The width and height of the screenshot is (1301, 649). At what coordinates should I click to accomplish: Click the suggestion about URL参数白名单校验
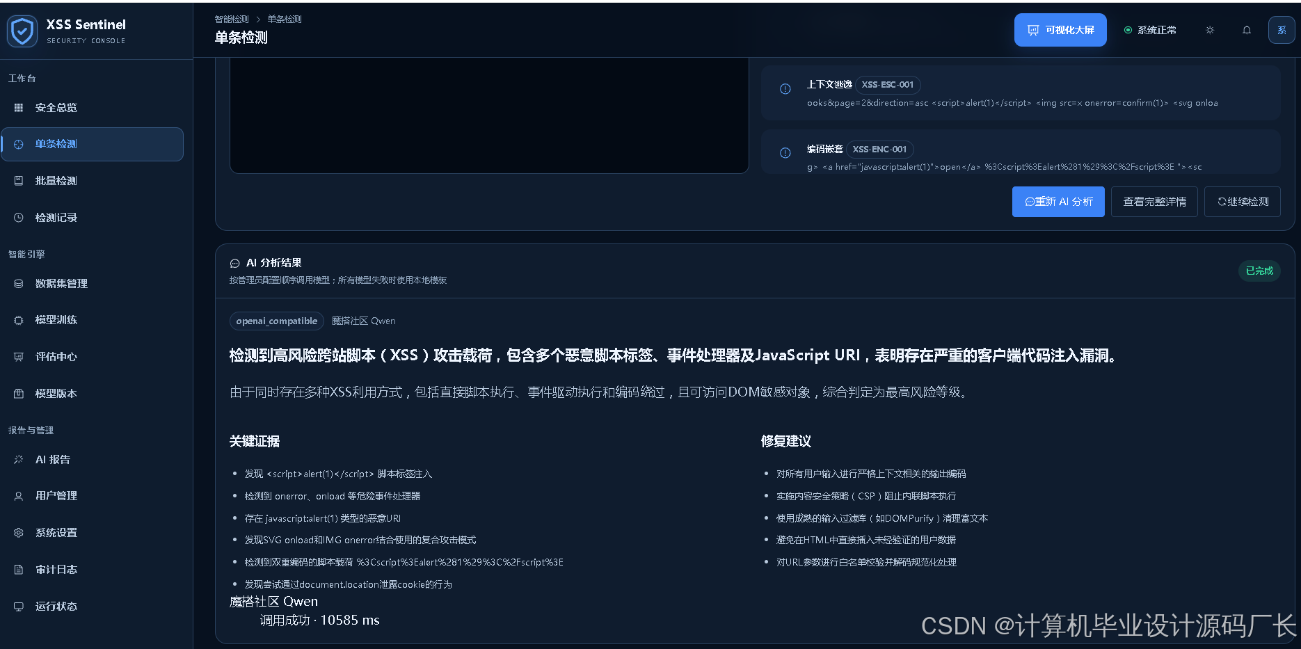coord(867,563)
